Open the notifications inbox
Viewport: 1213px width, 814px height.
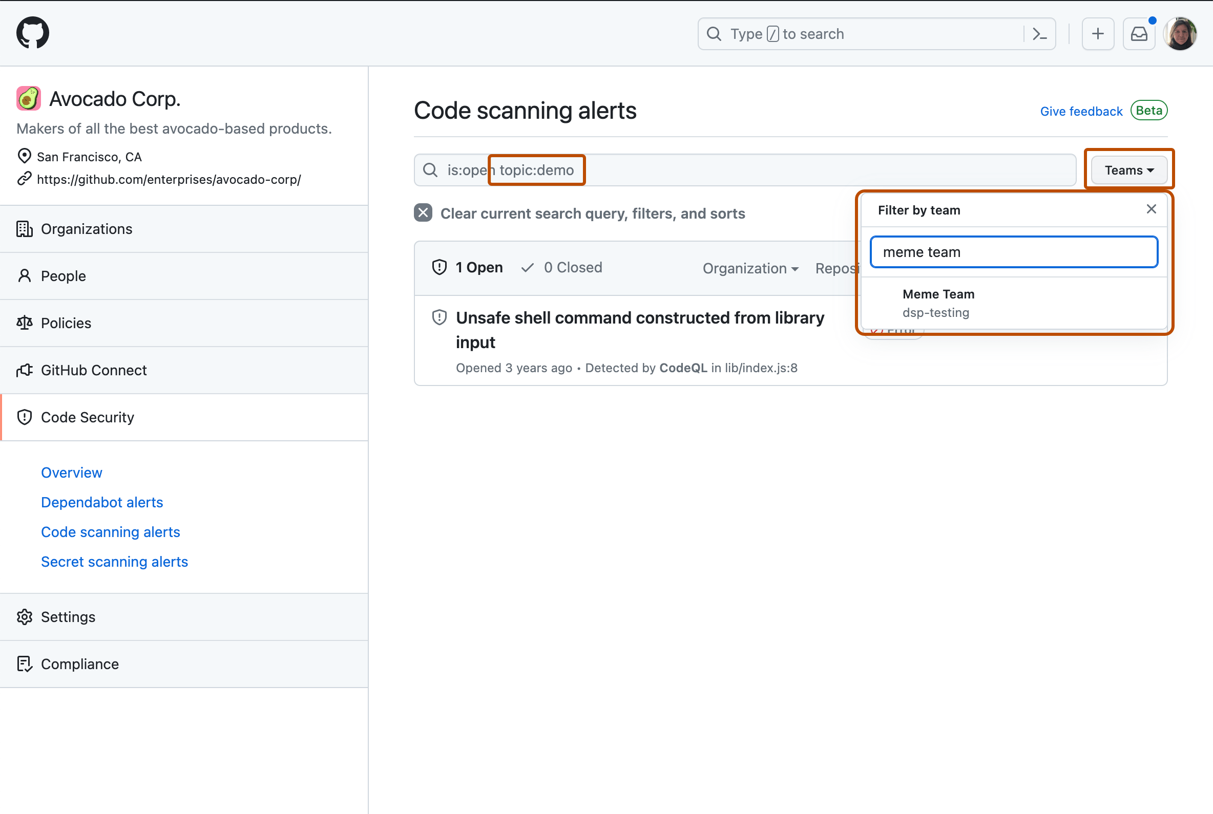coord(1139,34)
